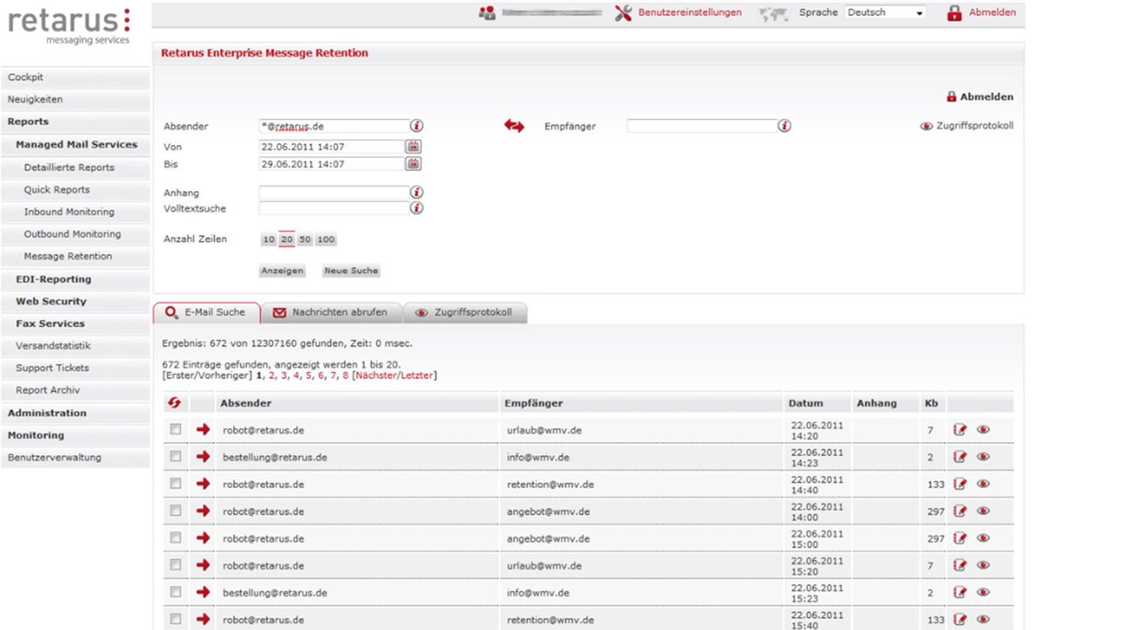This screenshot has width=1146, height=630.
Task: Click the Anzeigen button
Action: [x=282, y=270]
